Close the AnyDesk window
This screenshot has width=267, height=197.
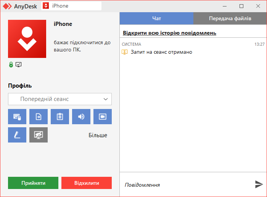[x=258, y=6]
